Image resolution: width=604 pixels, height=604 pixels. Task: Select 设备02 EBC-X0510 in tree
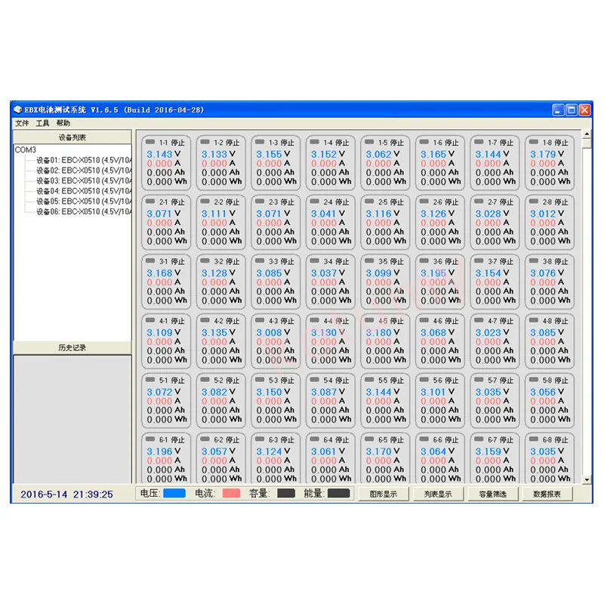(x=84, y=171)
